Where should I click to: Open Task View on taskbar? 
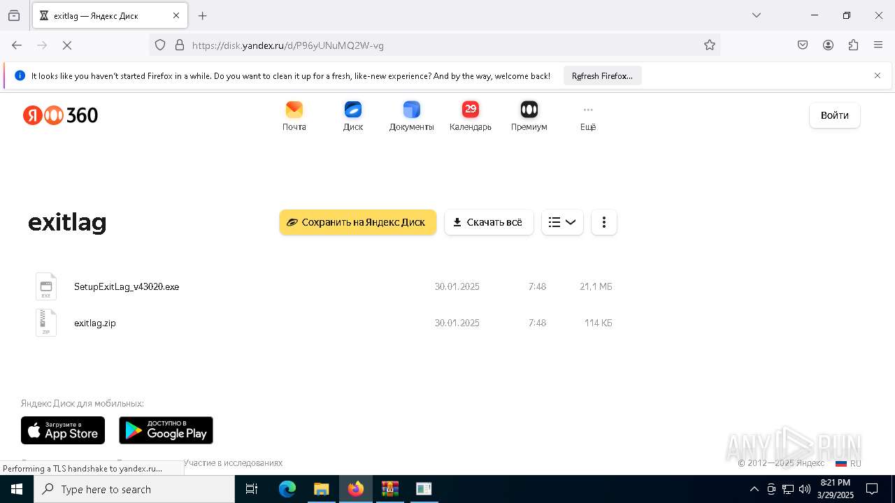(252, 489)
